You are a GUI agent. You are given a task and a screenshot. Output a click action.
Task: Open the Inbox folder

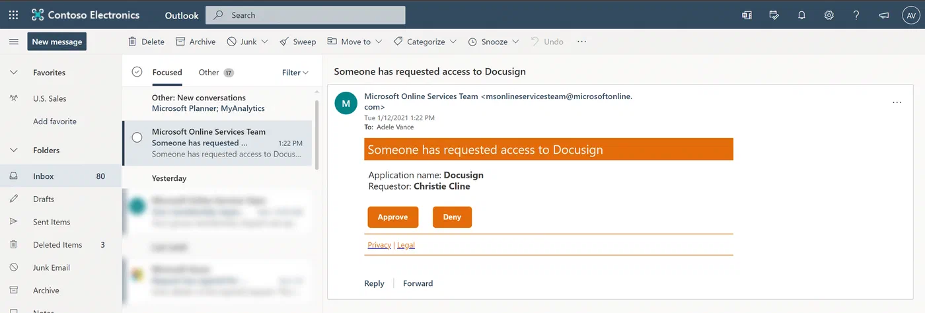pyautogui.click(x=61, y=176)
